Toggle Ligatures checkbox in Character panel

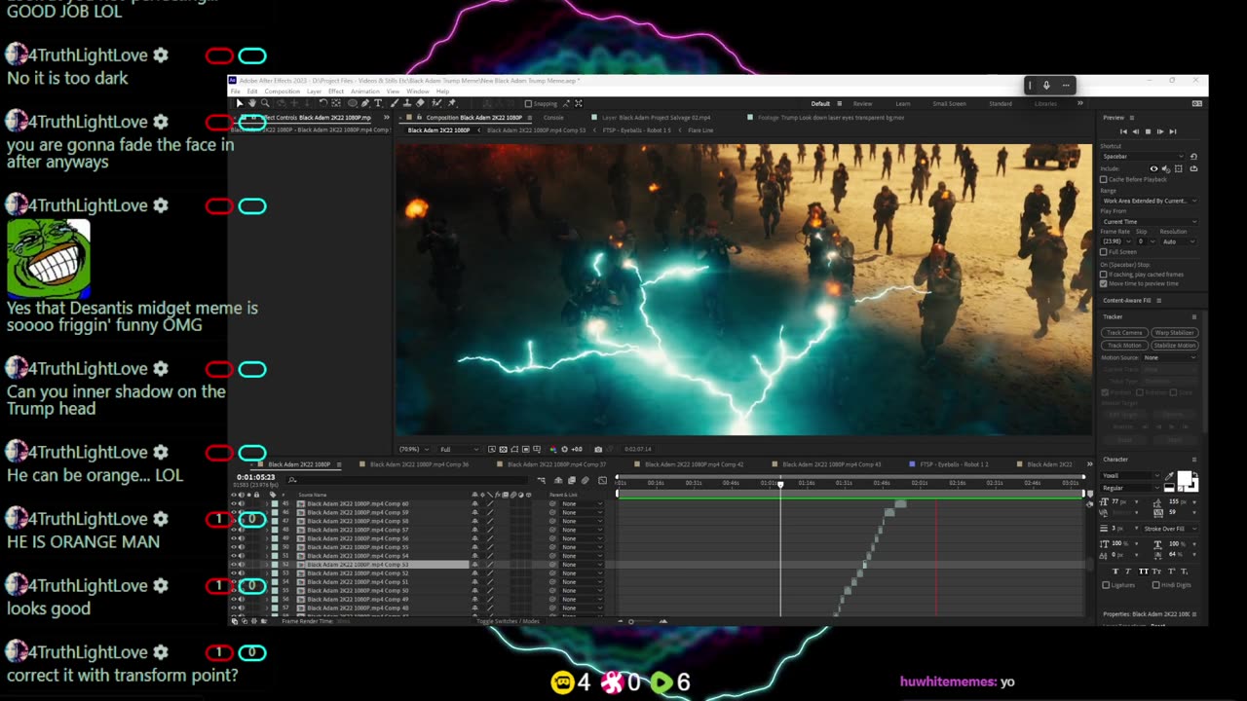(1106, 585)
